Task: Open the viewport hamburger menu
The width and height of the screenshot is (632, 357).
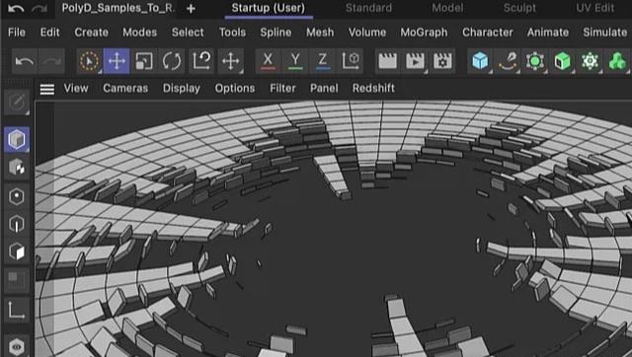Action: click(47, 89)
